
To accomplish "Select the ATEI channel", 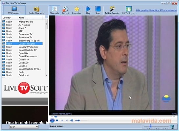I will click(24, 31).
